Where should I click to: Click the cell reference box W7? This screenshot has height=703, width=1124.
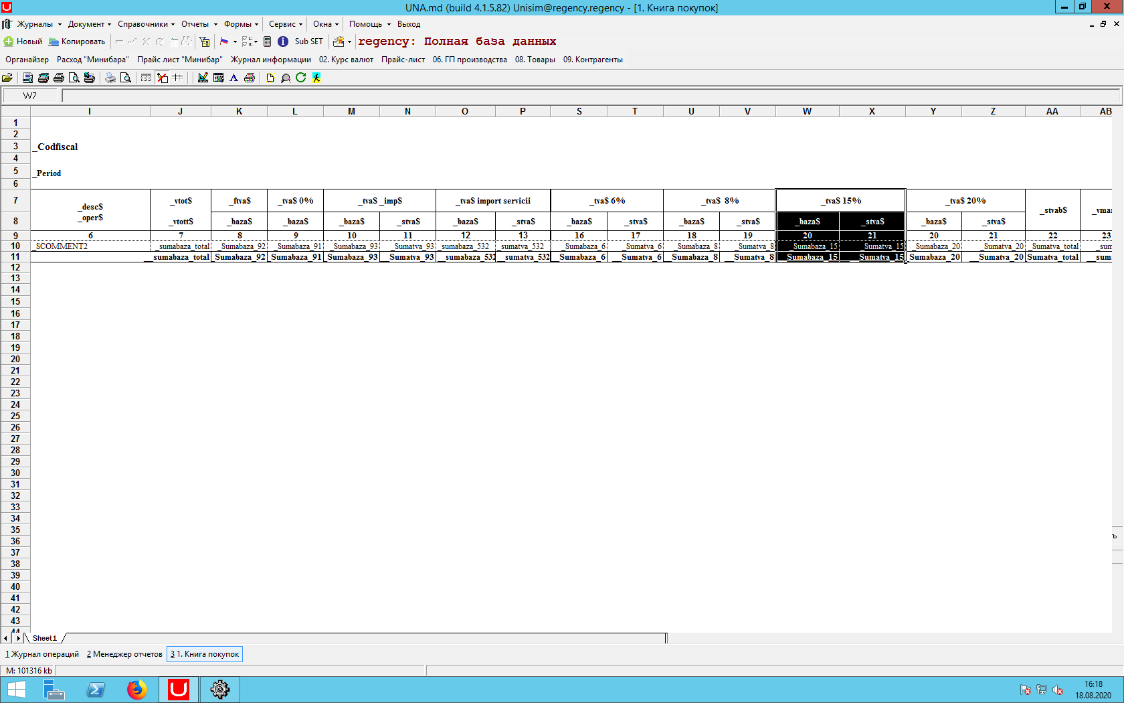pyautogui.click(x=30, y=96)
